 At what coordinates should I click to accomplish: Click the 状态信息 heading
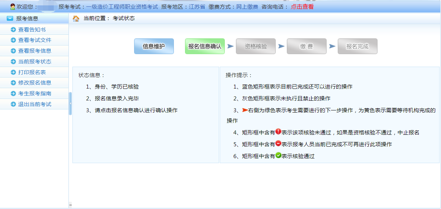(x=92, y=75)
